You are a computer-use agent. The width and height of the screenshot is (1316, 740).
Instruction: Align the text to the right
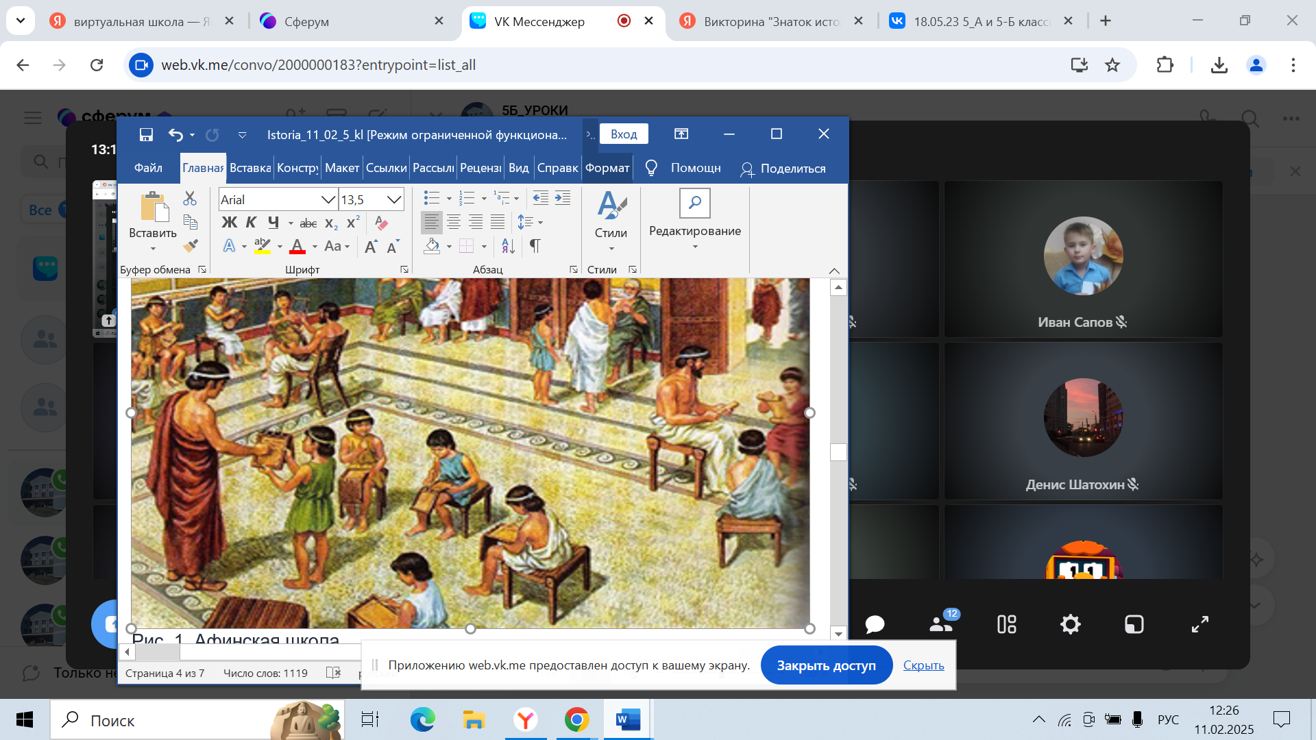point(475,222)
